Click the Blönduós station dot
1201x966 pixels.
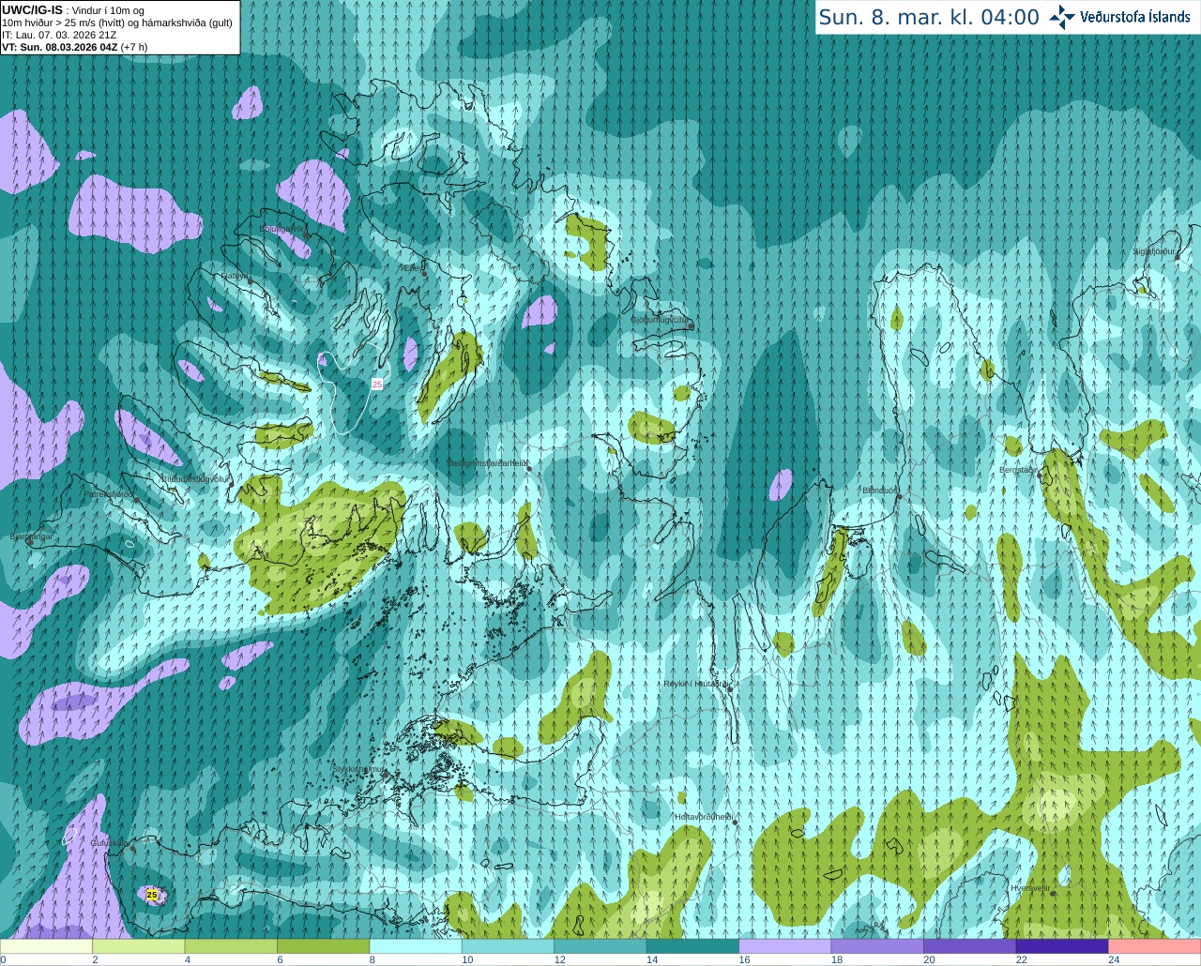point(899,496)
